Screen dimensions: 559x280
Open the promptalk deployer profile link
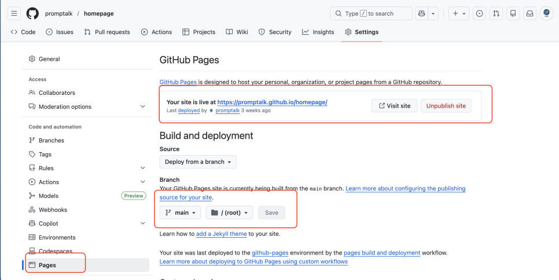click(227, 110)
